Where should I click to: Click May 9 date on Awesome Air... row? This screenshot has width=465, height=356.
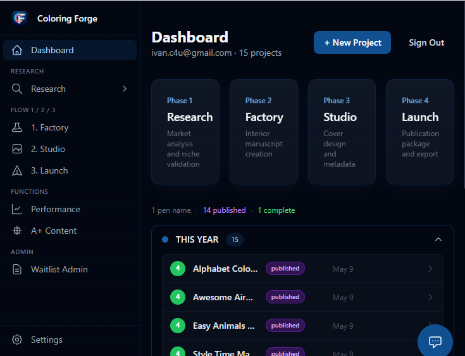(343, 298)
